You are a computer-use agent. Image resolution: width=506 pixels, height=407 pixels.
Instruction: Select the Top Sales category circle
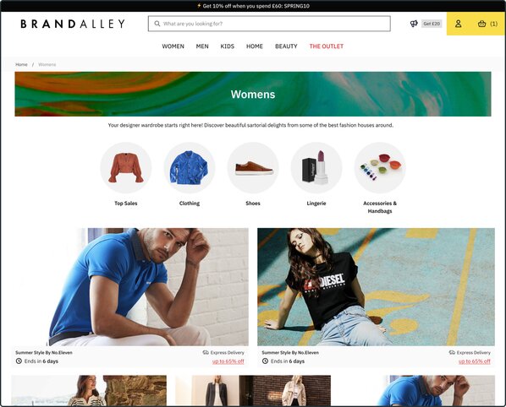(x=126, y=167)
